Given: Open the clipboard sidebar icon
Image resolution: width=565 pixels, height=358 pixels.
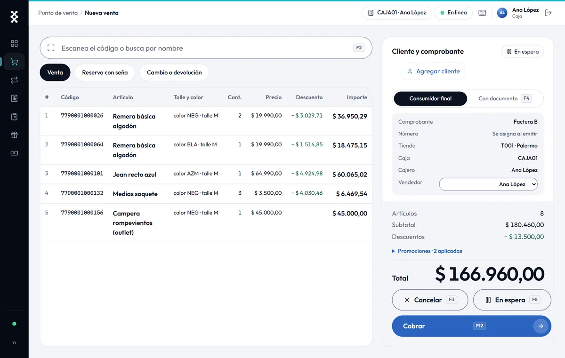Looking at the screenshot, I should (14, 117).
